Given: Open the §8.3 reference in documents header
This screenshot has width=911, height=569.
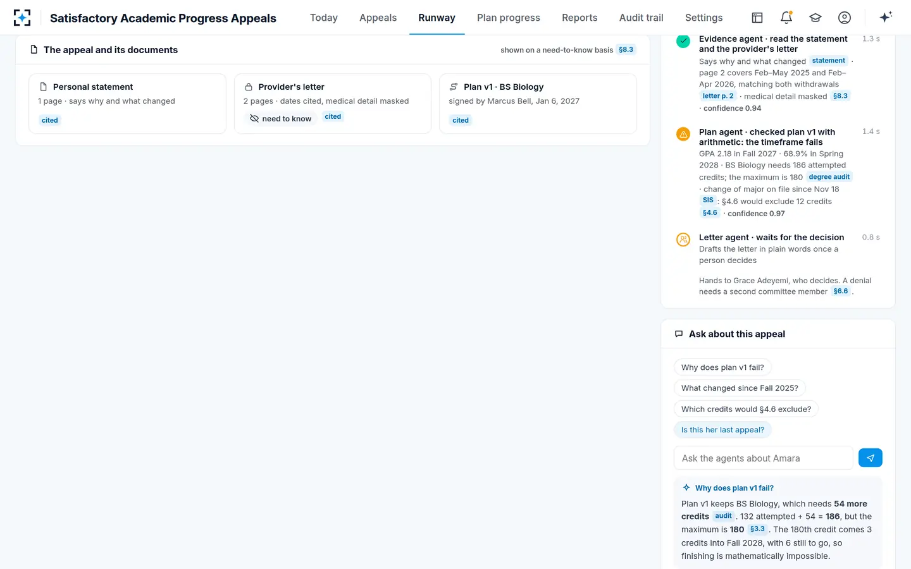Looking at the screenshot, I should (x=626, y=49).
